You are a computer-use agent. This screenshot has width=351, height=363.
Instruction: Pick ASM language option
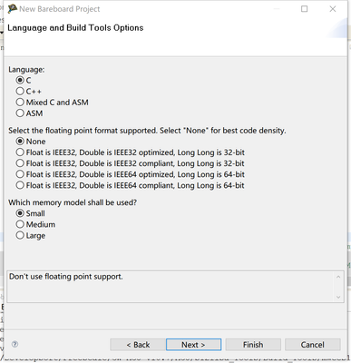click(20, 113)
